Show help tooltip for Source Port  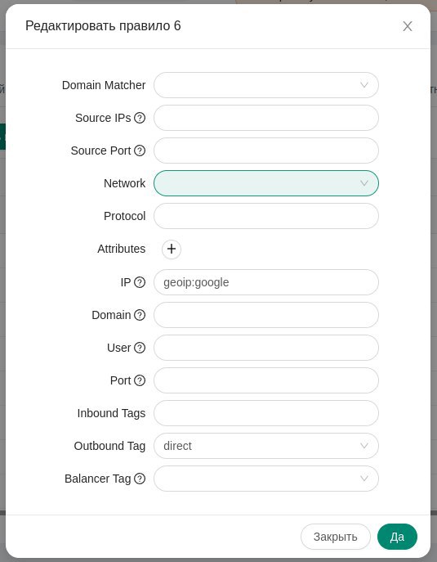click(x=140, y=151)
